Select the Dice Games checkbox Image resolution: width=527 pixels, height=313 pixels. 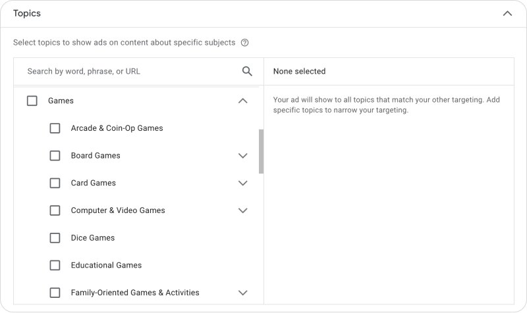click(55, 238)
